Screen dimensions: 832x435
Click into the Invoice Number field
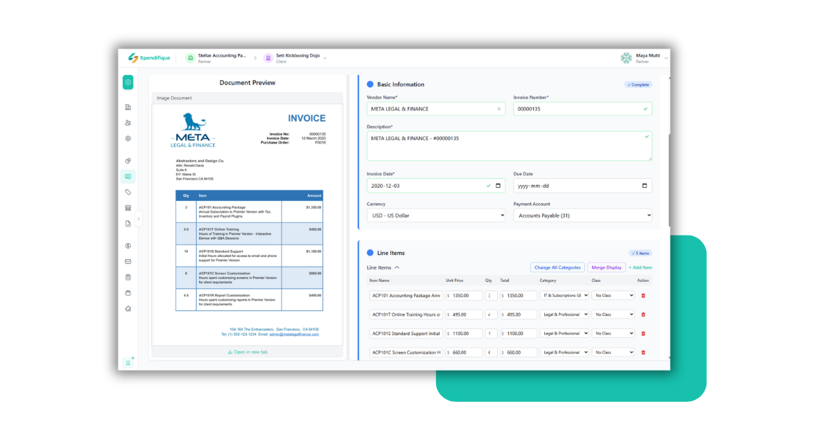582,109
